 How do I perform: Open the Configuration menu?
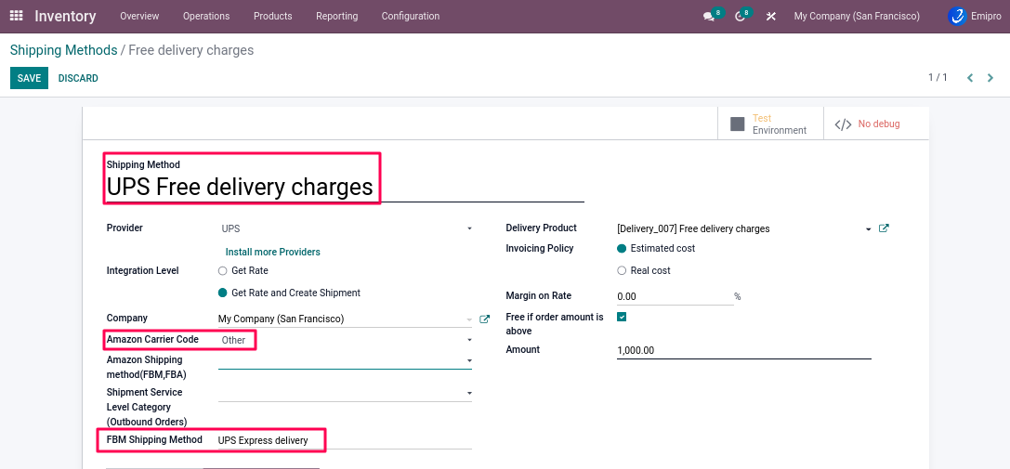(x=410, y=17)
